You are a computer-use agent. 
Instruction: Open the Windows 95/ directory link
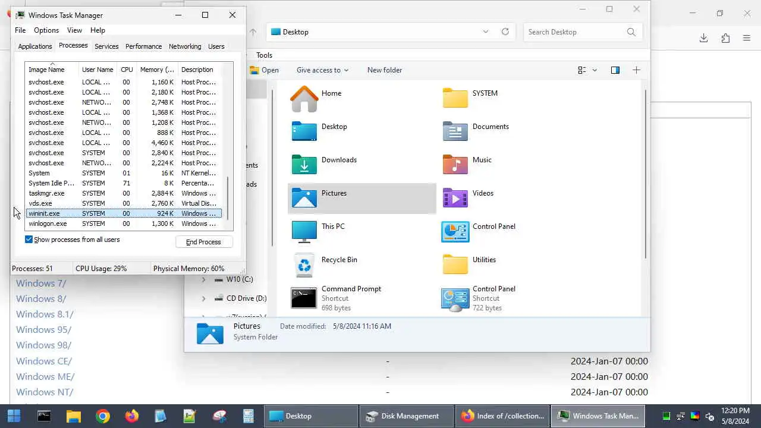[43, 329]
